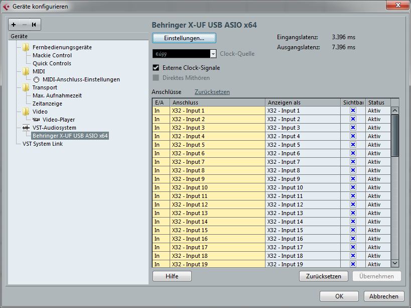Select VST System Link entry
Image resolution: width=411 pixels, height=308 pixels.
[x=43, y=144]
